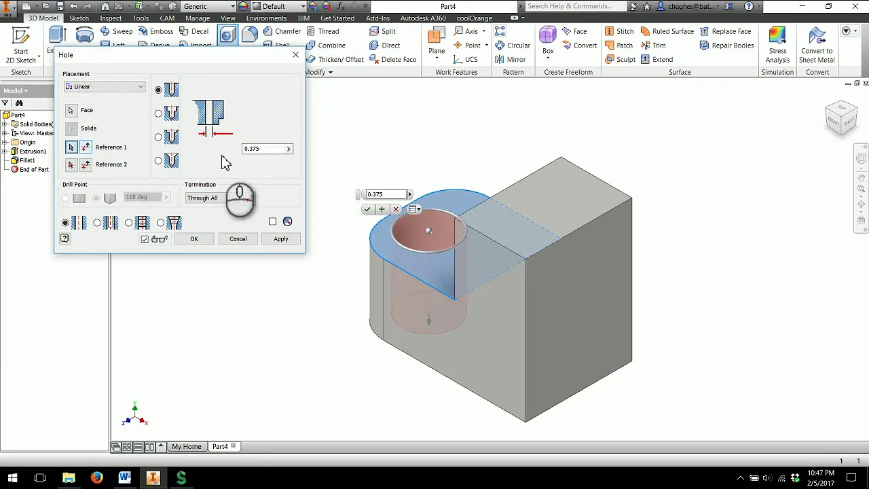Select the Mirror tool
The image size is (869, 489).
[x=511, y=60]
